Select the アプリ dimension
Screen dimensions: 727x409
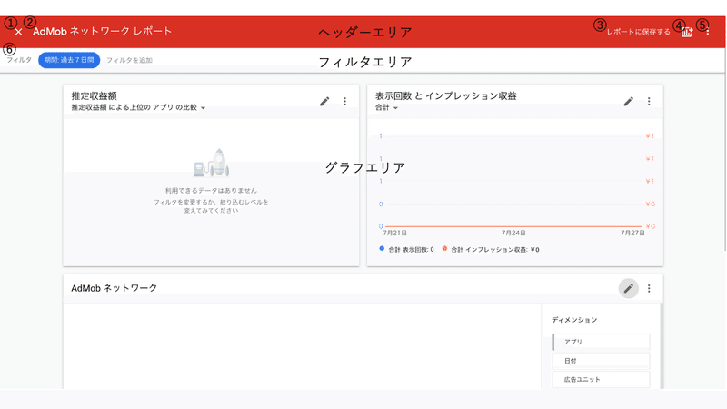pyautogui.click(x=601, y=342)
